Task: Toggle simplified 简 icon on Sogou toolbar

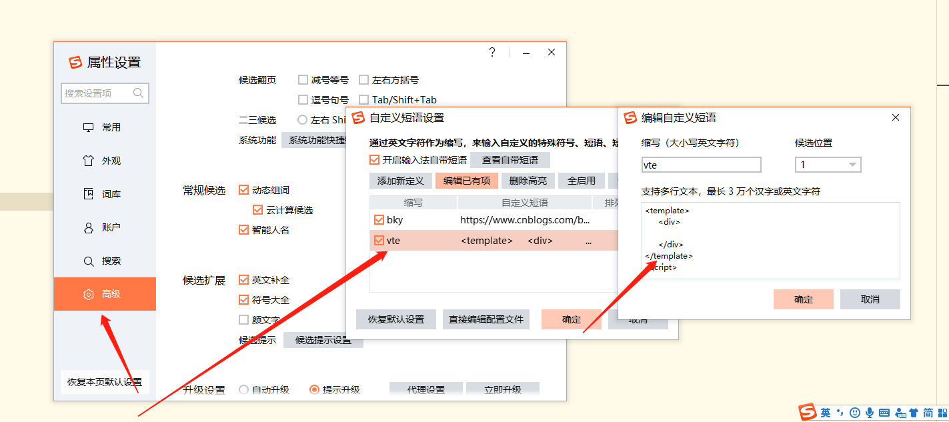Action: point(928,413)
